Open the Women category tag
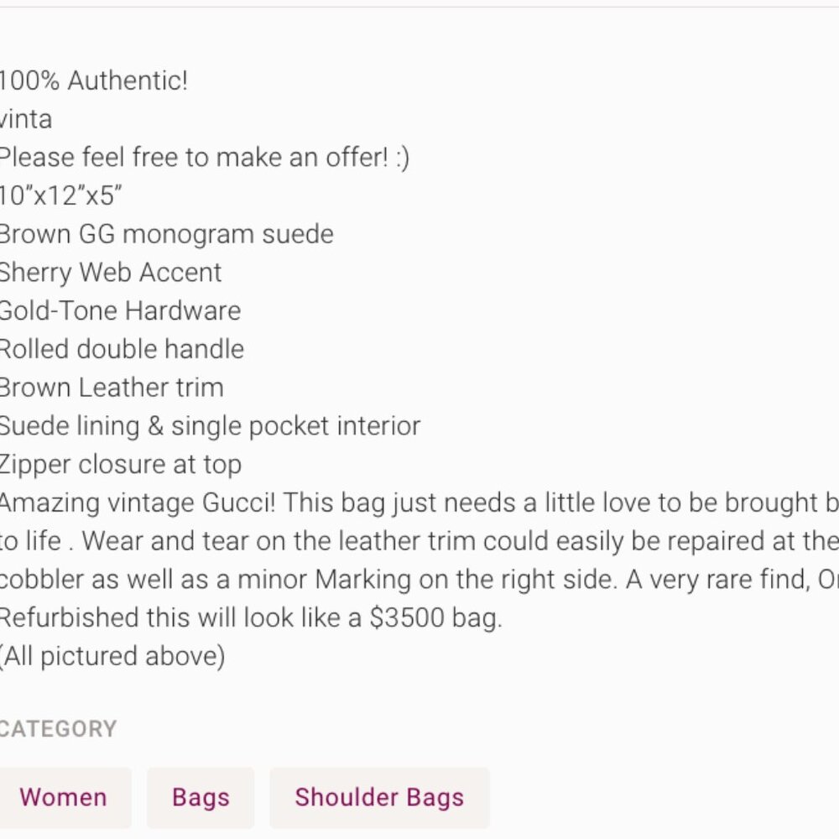This screenshot has height=839, width=839. pyautogui.click(x=63, y=797)
